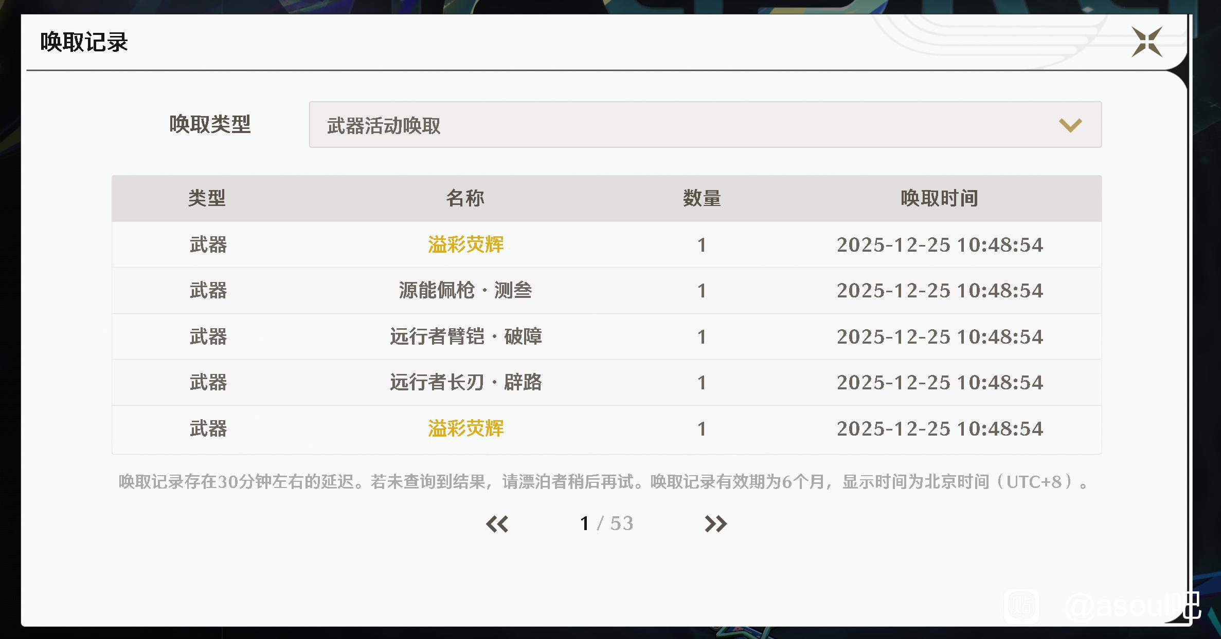Click the 类型 column header
Viewport: 1221px width, 639px height.
tap(207, 198)
